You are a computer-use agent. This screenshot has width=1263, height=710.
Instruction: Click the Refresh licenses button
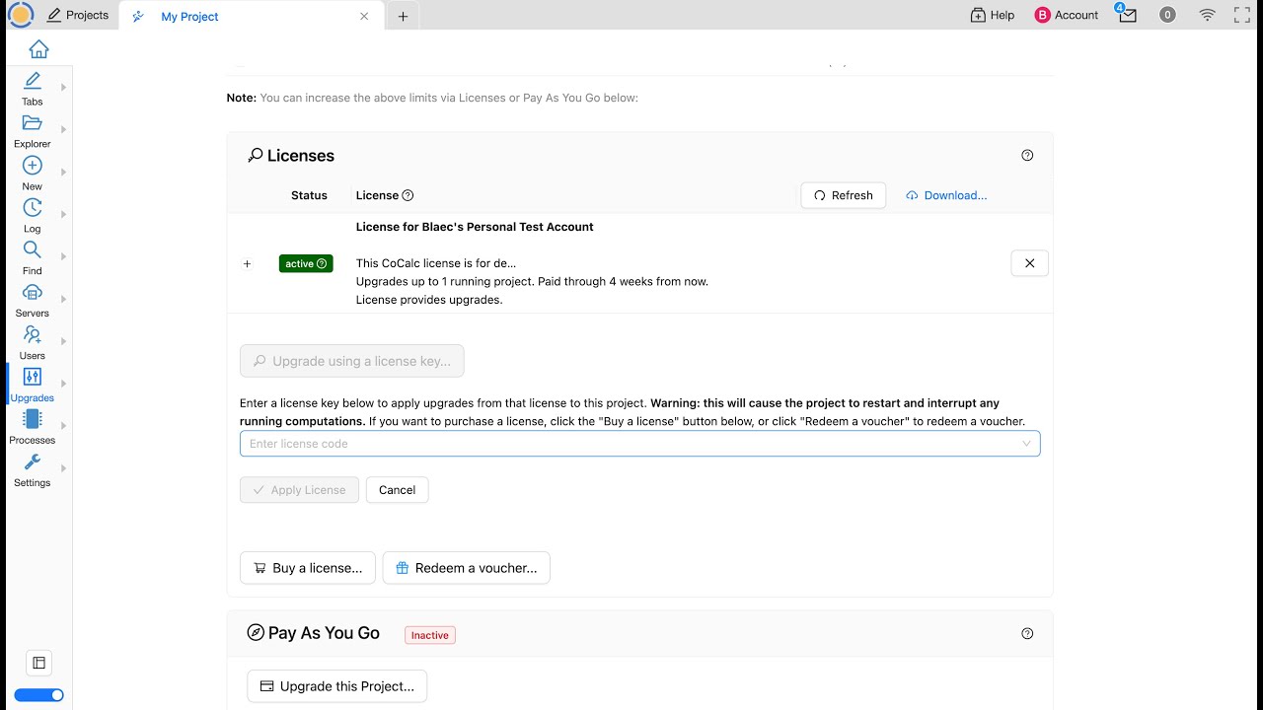coord(843,195)
